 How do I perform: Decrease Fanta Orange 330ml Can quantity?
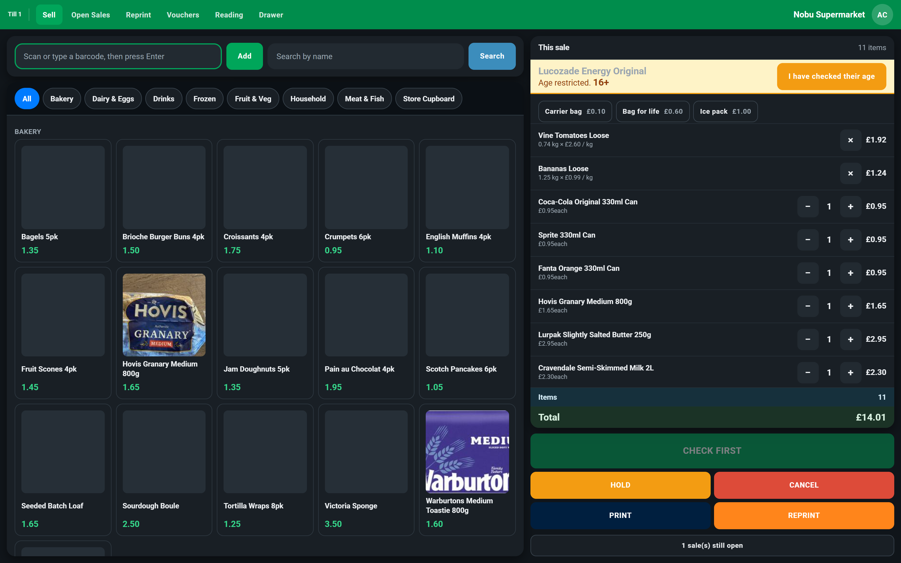click(x=808, y=273)
